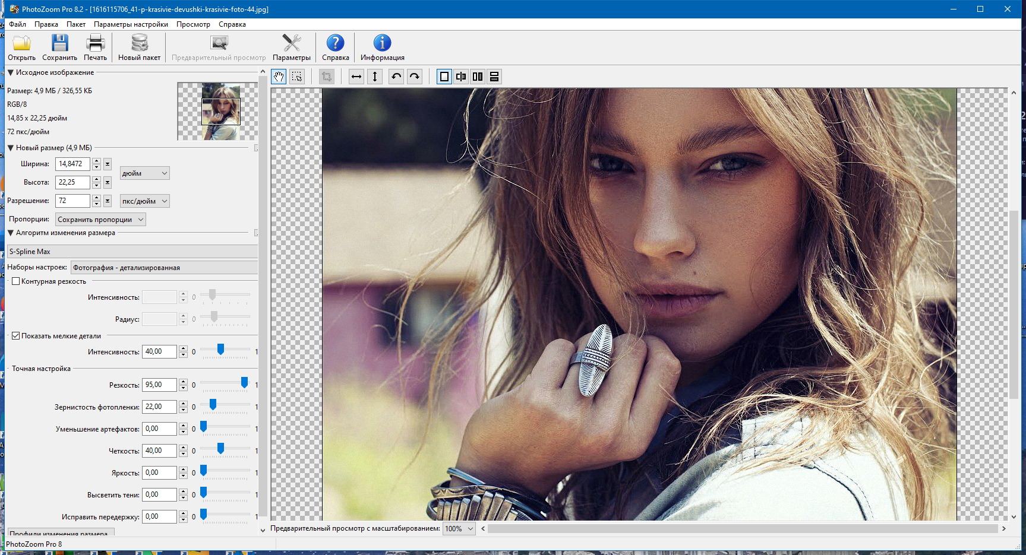Viewport: 1026px width, 555px height.
Task: Open the пкс/дюйм resolution units dropdown
Action: click(x=145, y=201)
